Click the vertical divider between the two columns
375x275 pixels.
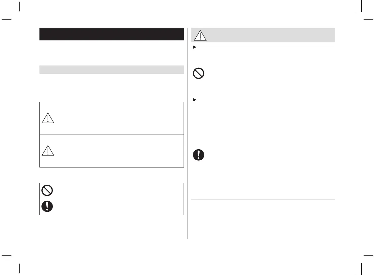pyautogui.click(x=187, y=137)
